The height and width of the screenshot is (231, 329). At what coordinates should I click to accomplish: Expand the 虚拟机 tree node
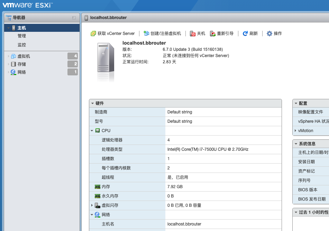click(8, 56)
